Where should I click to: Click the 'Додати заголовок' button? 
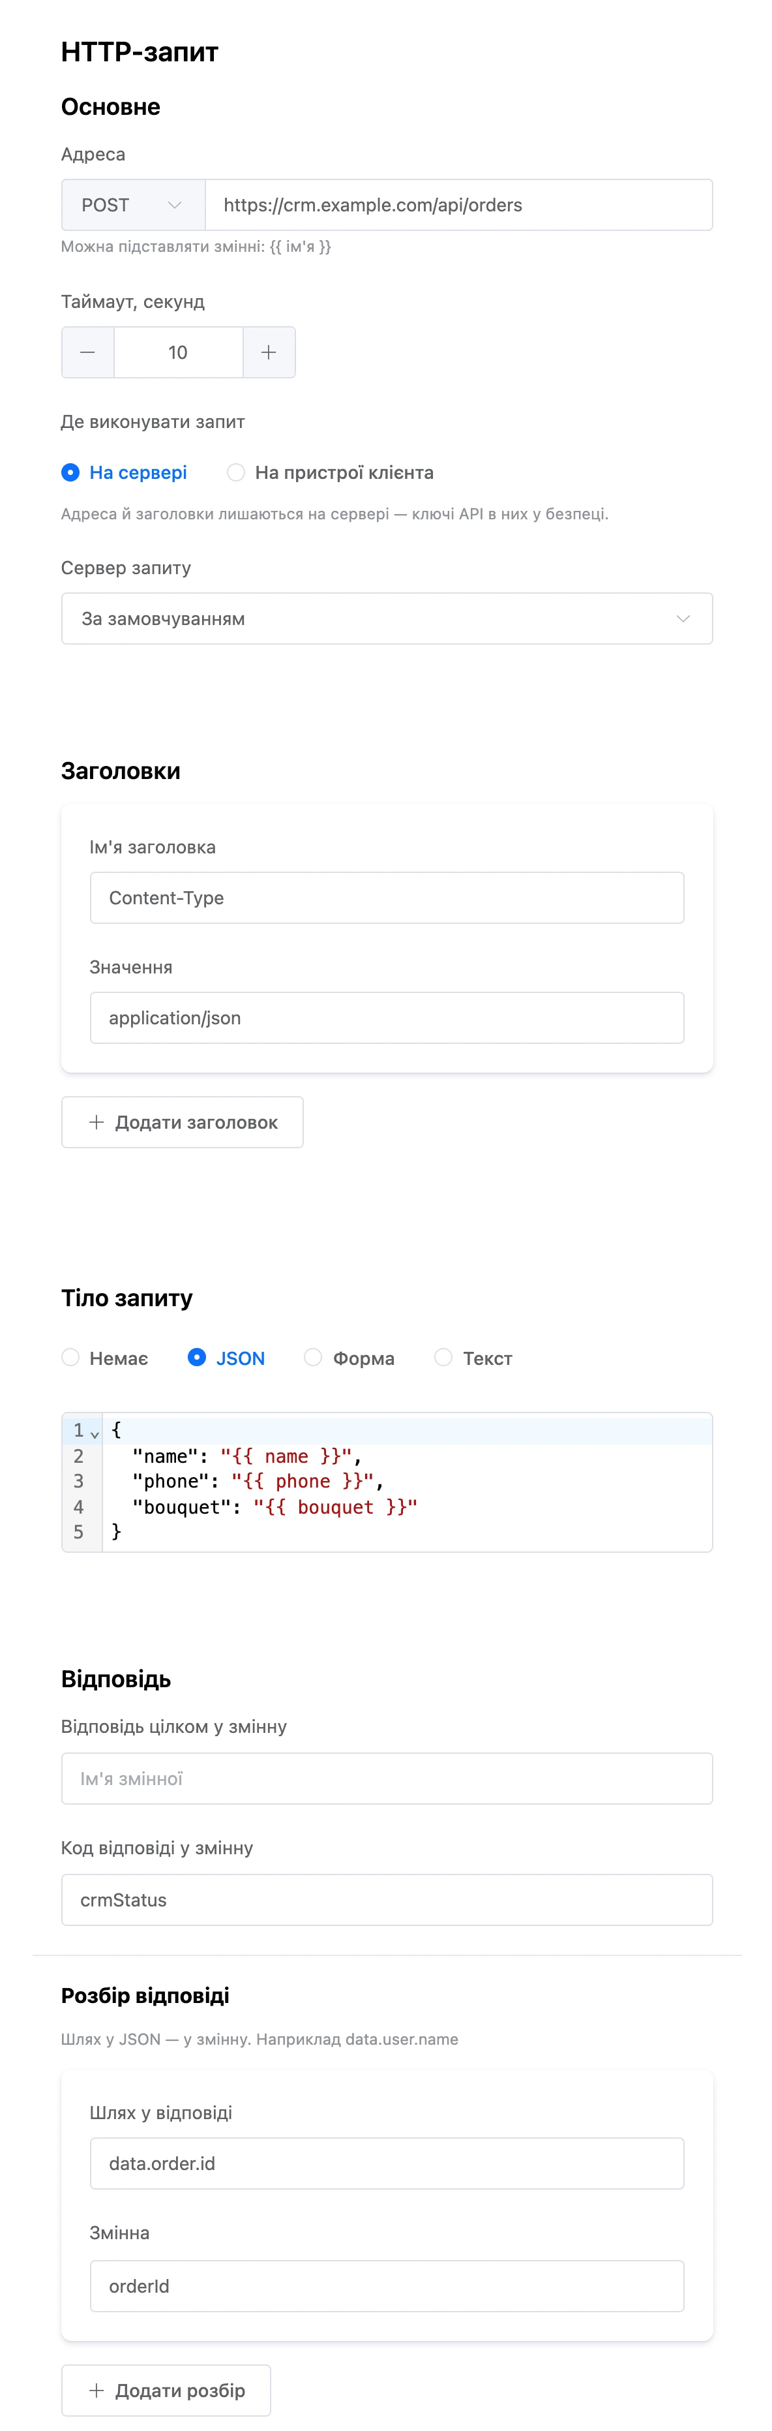click(x=182, y=1121)
